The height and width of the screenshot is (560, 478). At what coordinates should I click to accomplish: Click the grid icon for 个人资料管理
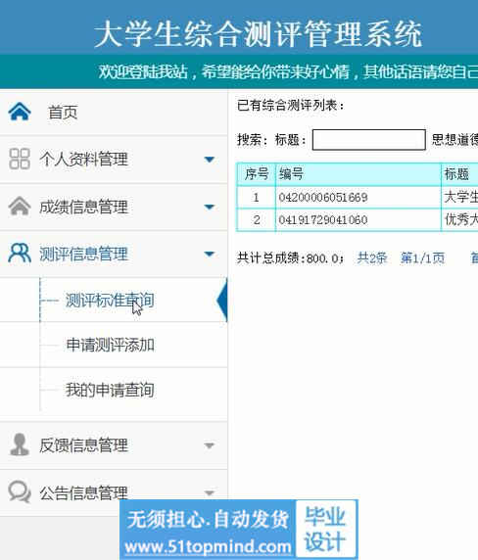(x=20, y=159)
